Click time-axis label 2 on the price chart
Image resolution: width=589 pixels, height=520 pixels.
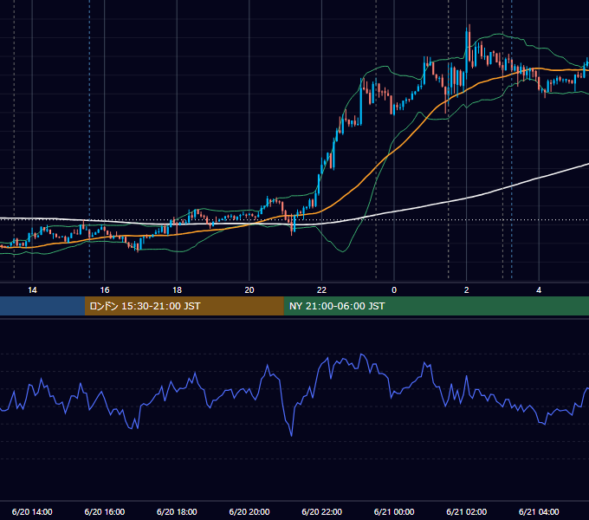467,290
